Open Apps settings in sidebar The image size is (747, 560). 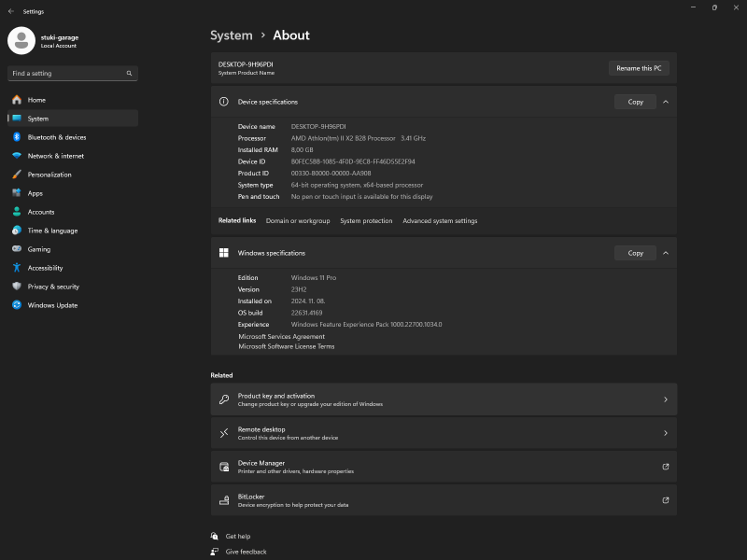73,193
